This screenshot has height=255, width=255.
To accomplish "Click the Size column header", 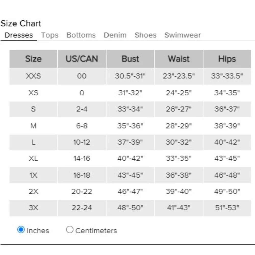I will (x=33, y=59).
